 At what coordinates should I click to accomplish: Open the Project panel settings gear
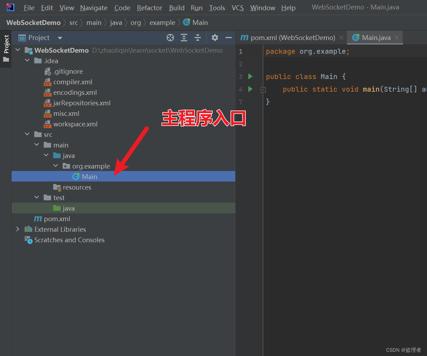[x=215, y=38]
